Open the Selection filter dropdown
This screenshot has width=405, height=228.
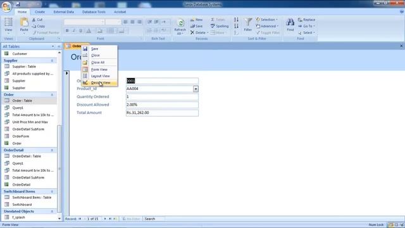267,20
